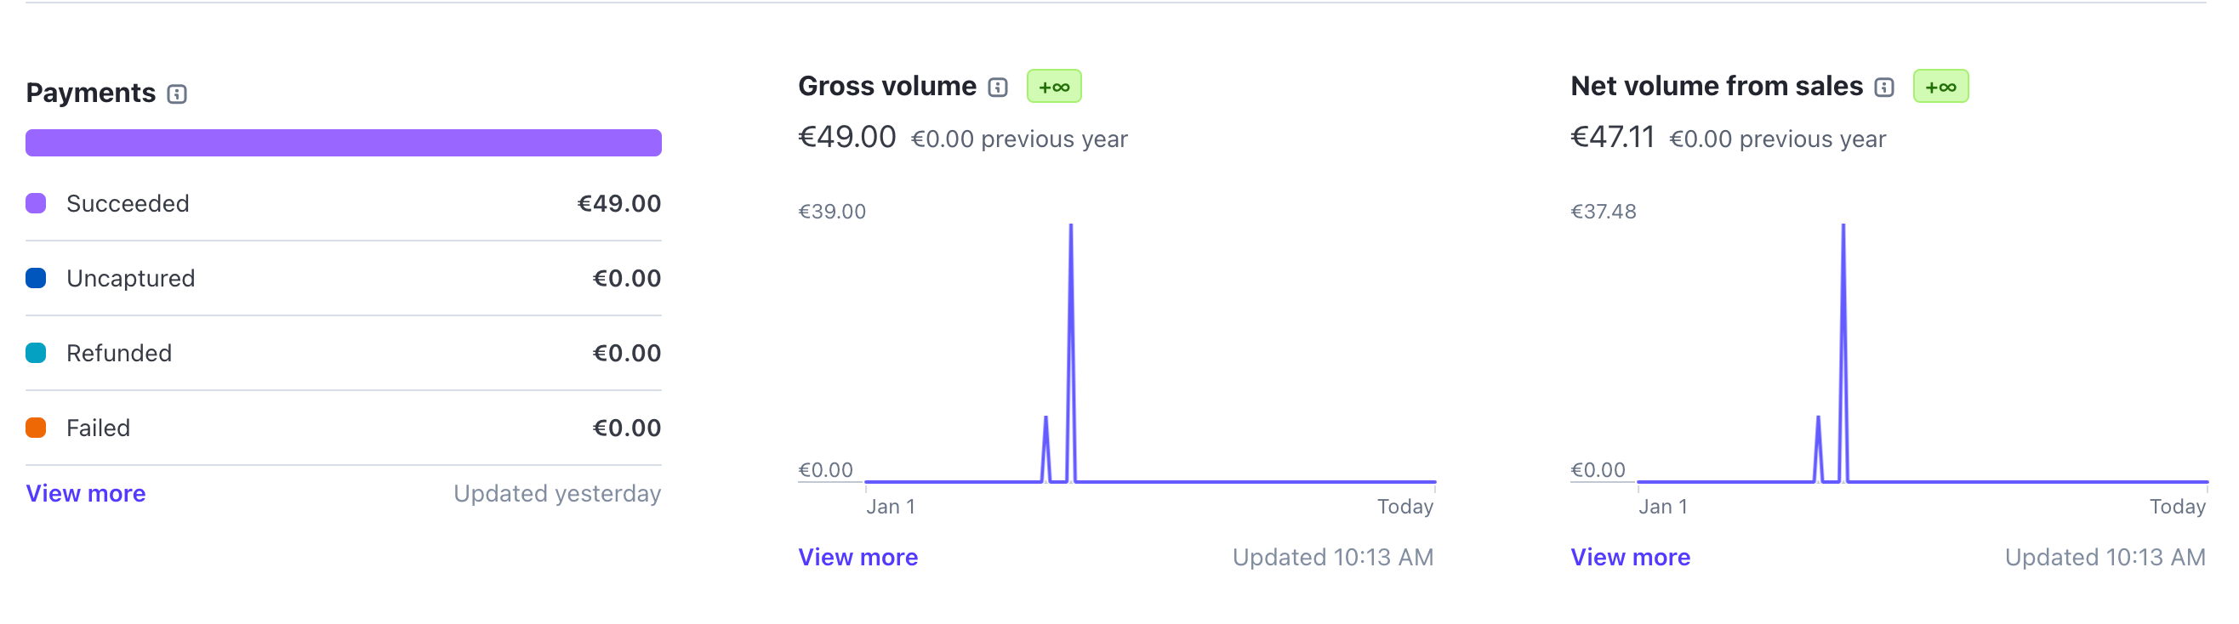Select the Refunded payments row label
This screenshot has width=2239, height=624.
(119, 353)
